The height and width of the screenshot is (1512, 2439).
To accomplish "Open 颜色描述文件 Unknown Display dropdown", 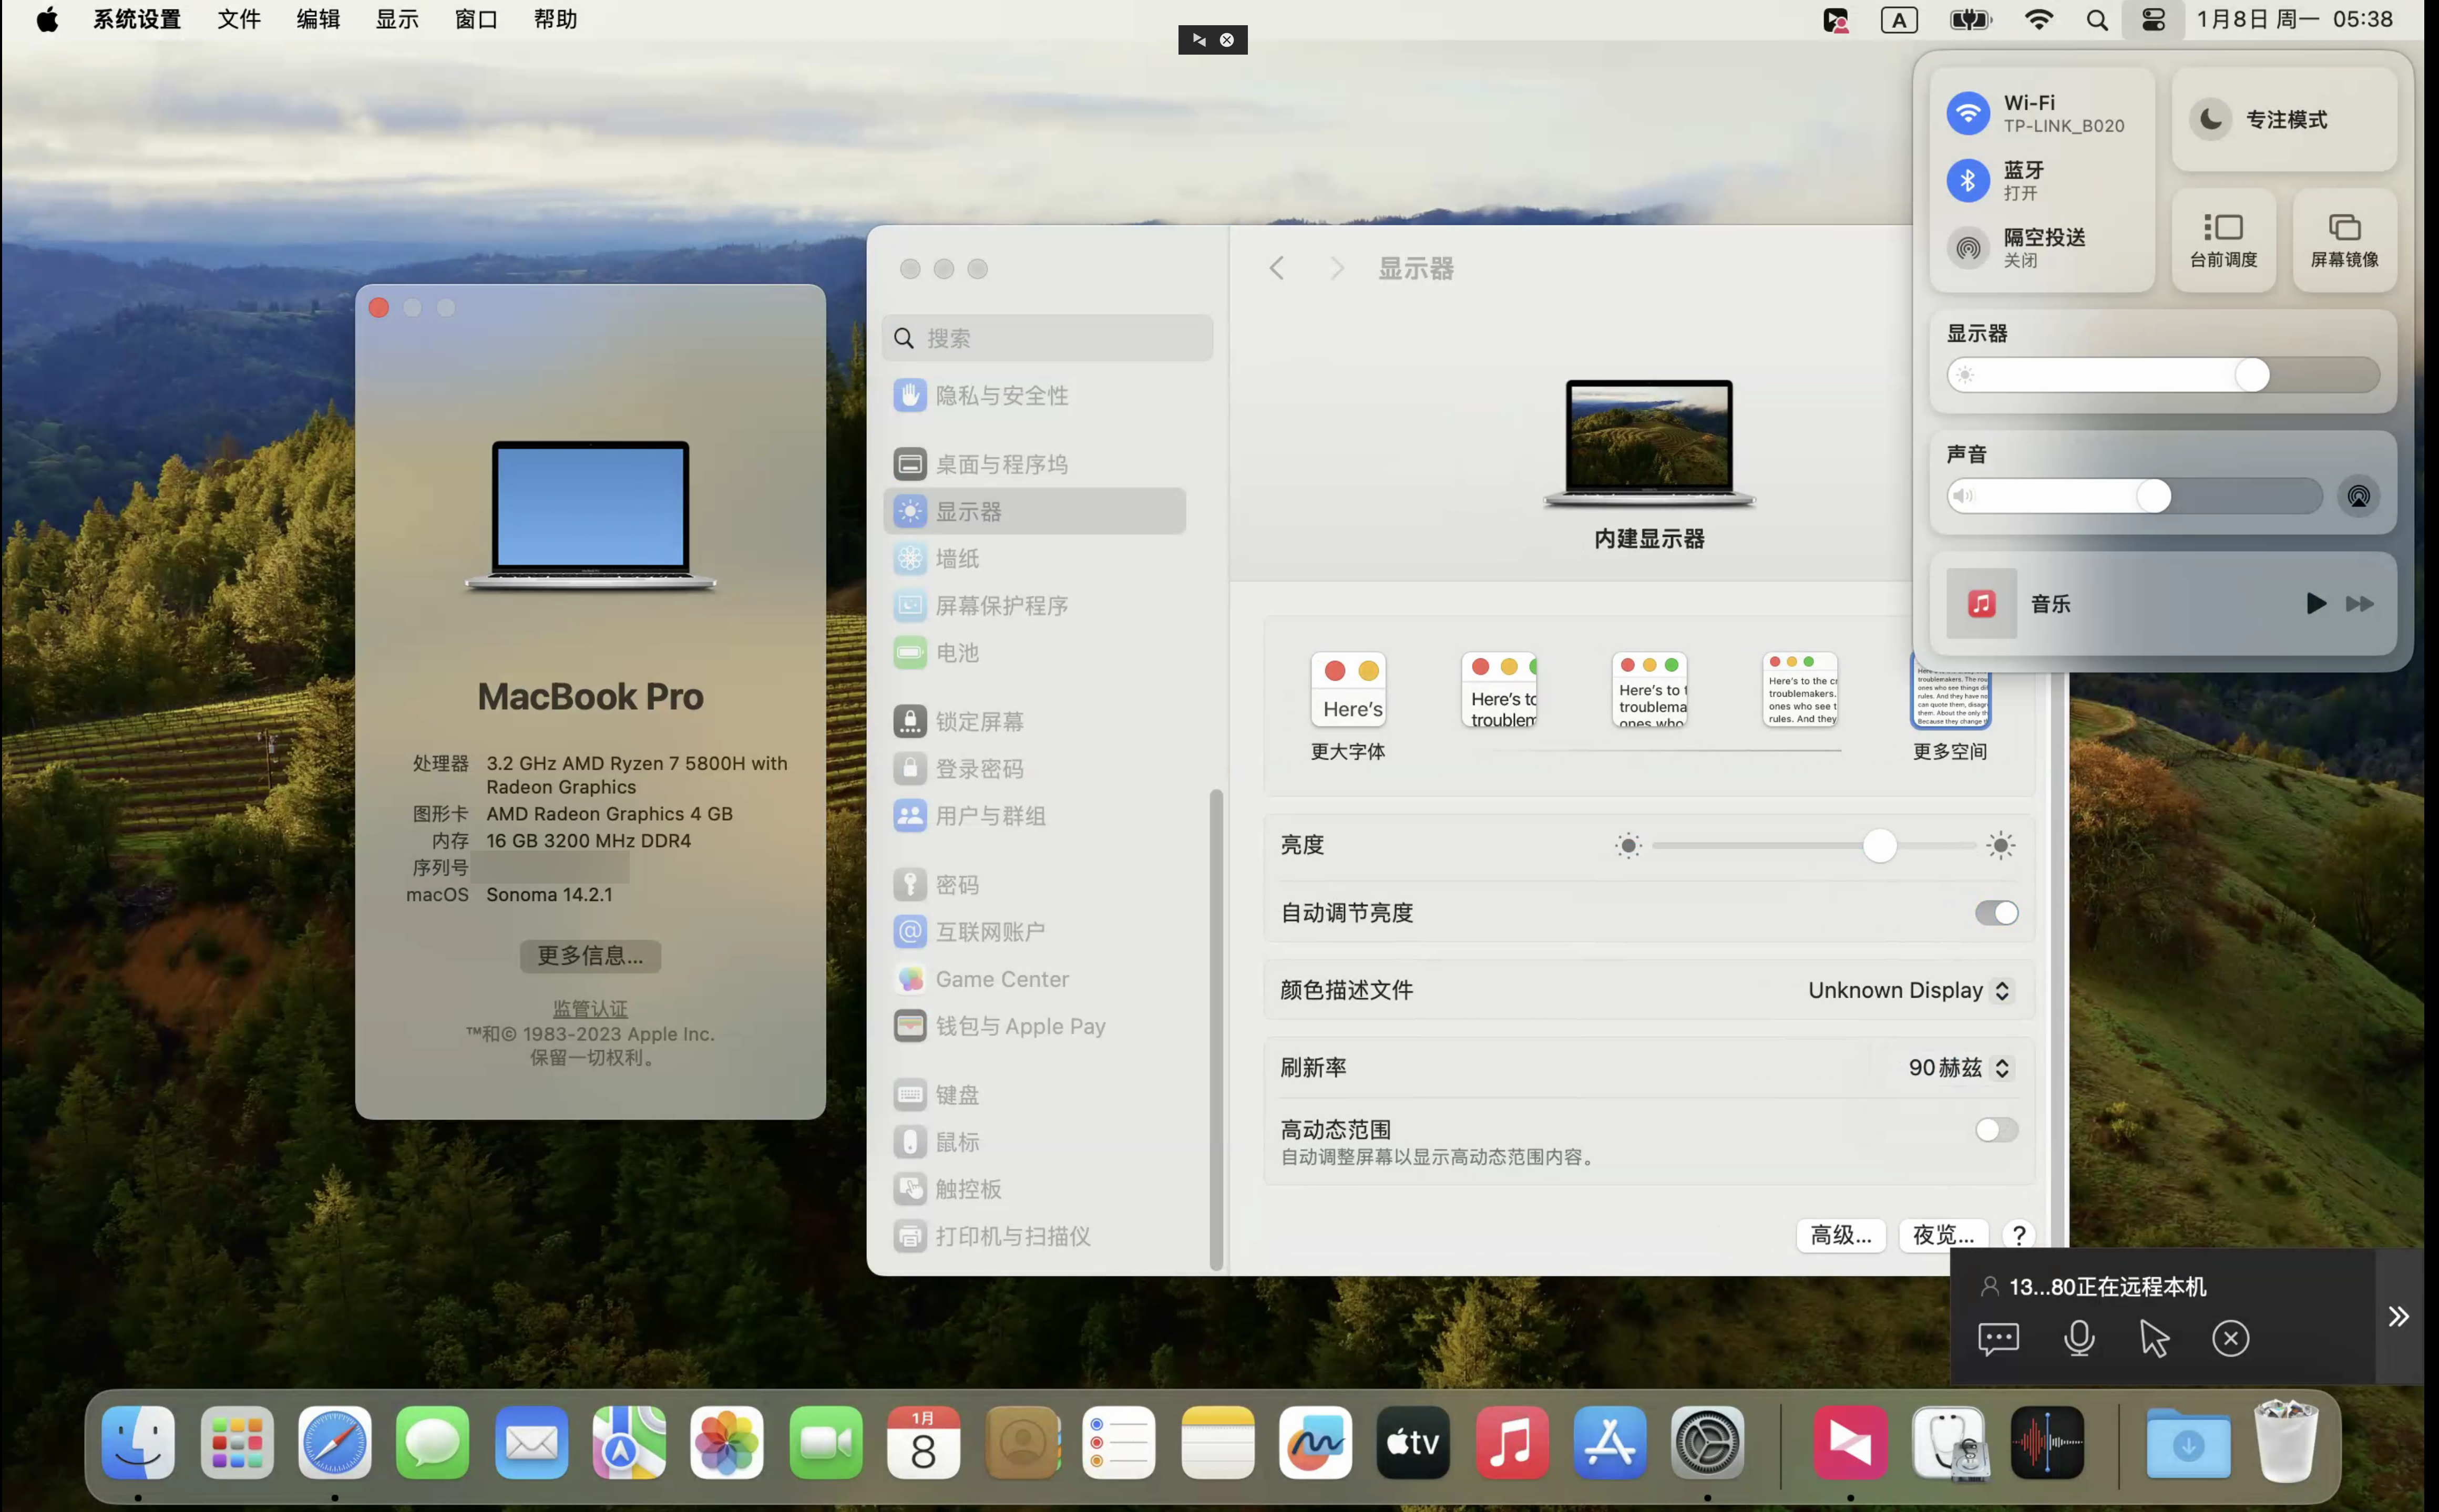I will pyautogui.click(x=1910, y=990).
